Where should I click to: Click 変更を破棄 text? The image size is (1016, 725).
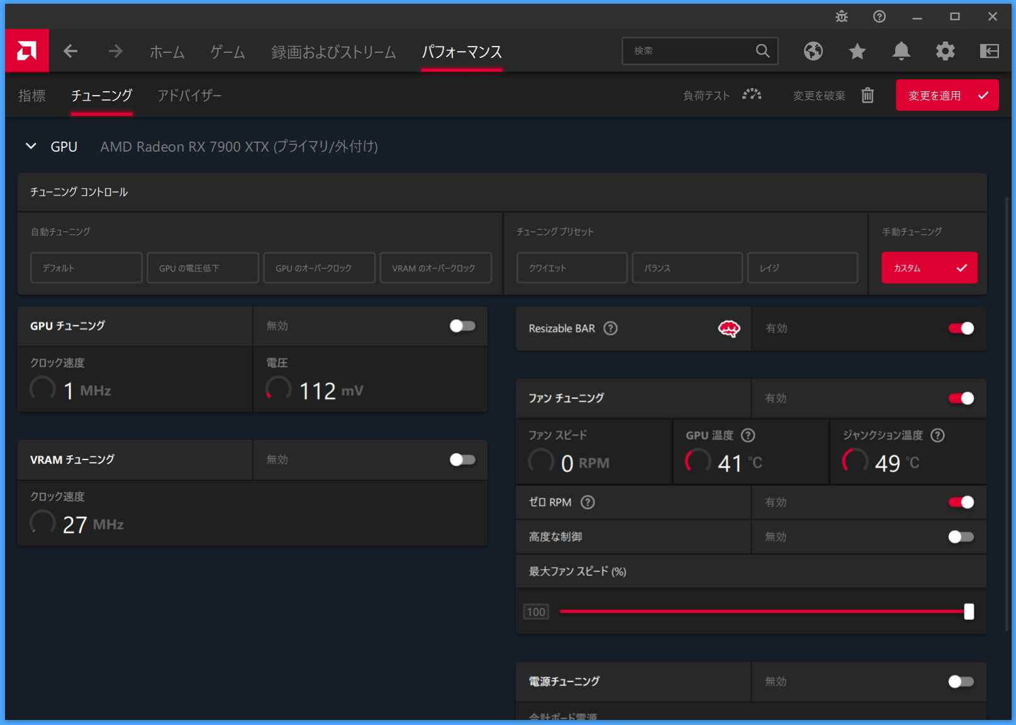click(x=819, y=96)
